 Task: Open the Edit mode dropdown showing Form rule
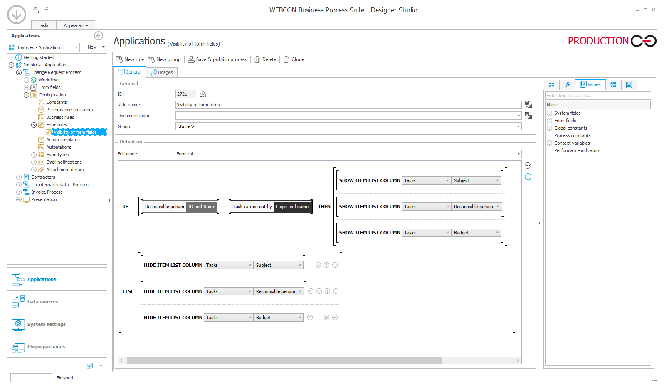pyautogui.click(x=348, y=154)
